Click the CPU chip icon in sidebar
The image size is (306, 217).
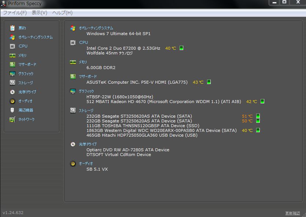point(12,46)
